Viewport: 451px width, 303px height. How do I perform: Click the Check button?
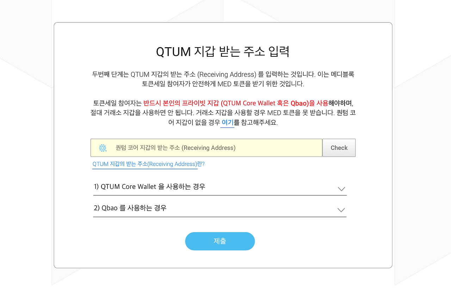[x=339, y=148]
